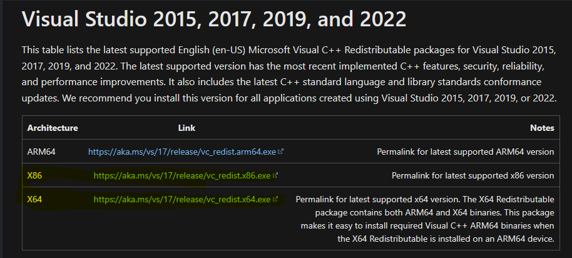572x258 pixels.
Task: Click "installed on an ARM64 device" note line
Action: point(446,239)
